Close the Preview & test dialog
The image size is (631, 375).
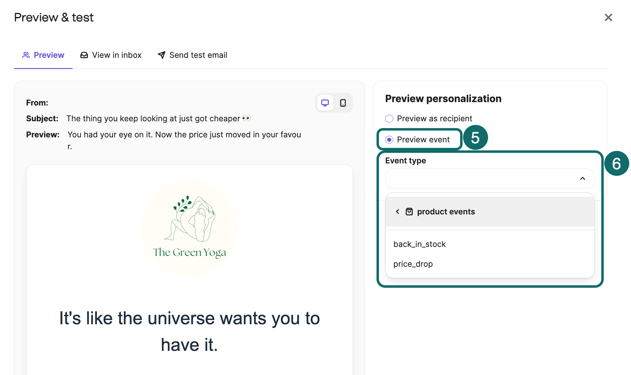pyautogui.click(x=608, y=17)
